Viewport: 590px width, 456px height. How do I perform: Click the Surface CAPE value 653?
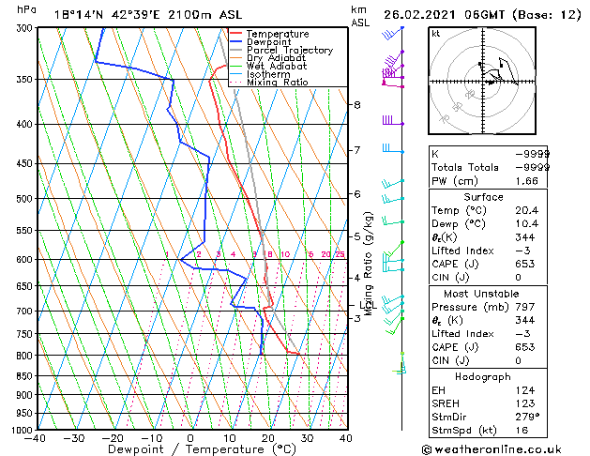pos(525,264)
